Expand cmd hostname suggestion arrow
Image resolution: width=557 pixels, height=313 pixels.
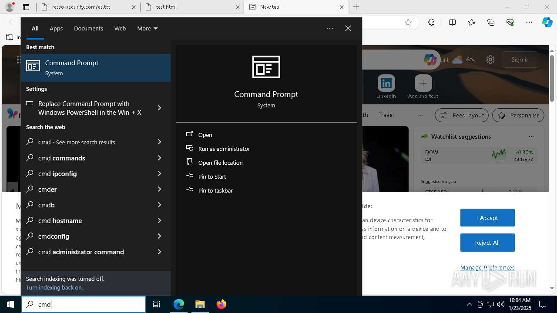click(159, 220)
